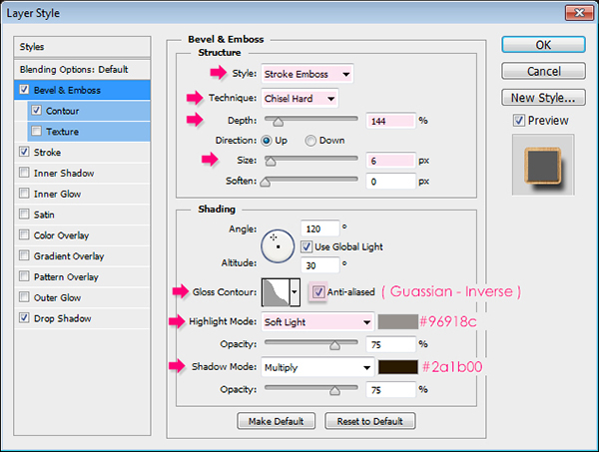Toggle the Anti-aliased checkbox
This screenshot has width=599, height=452.
point(319,292)
